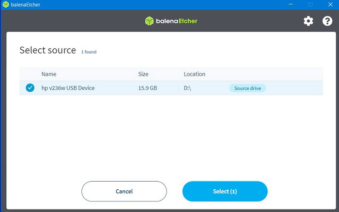
Task: Confirm with the Select (1) button
Action: tap(225, 191)
